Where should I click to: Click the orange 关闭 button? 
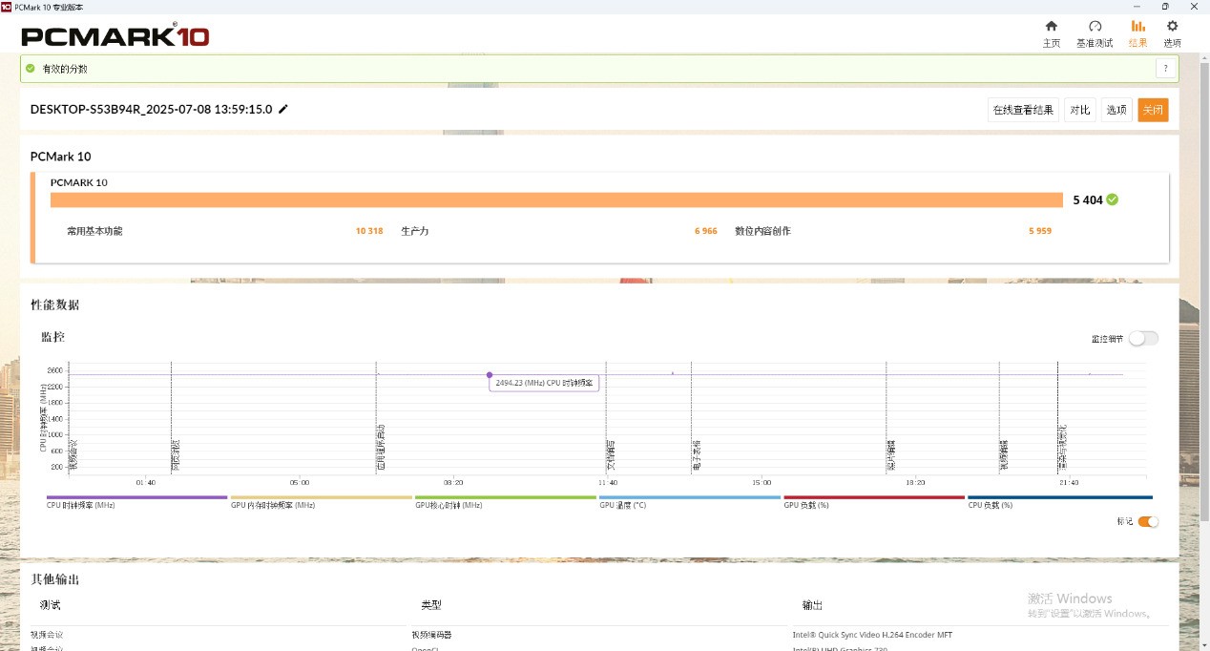[1152, 110]
